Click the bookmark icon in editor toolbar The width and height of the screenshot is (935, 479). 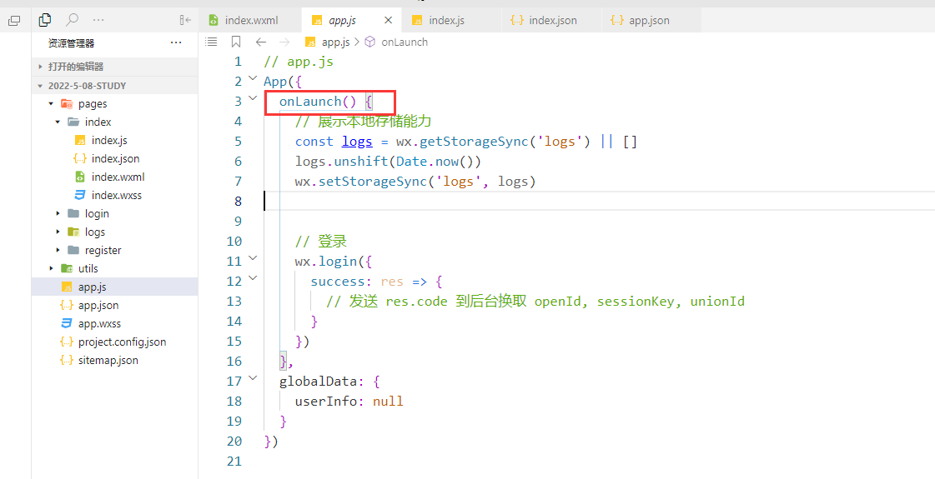coord(235,42)
